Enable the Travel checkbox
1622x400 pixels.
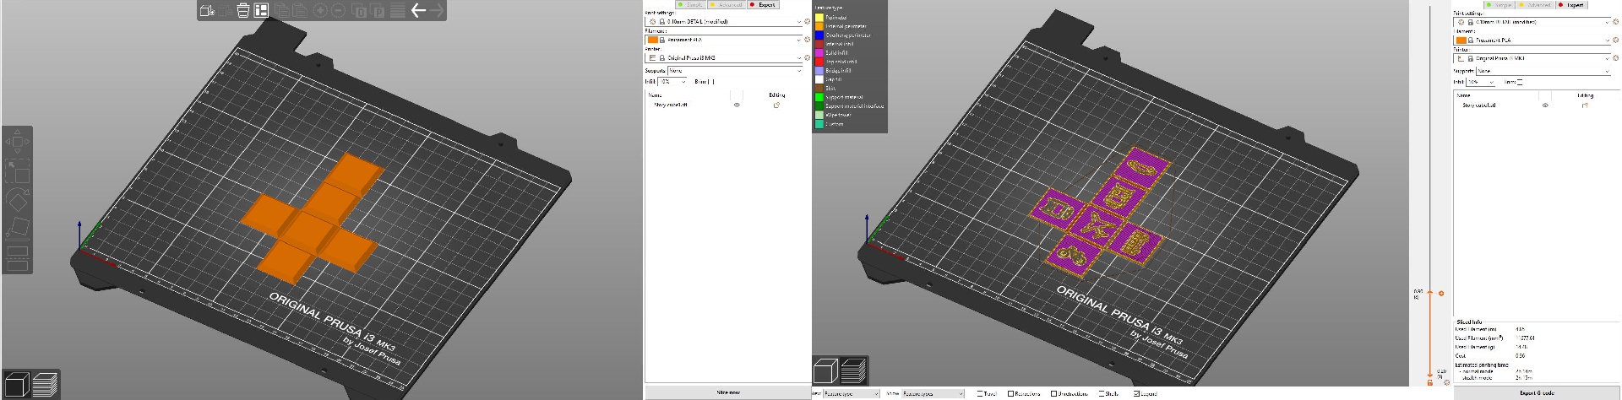(980, 394)
